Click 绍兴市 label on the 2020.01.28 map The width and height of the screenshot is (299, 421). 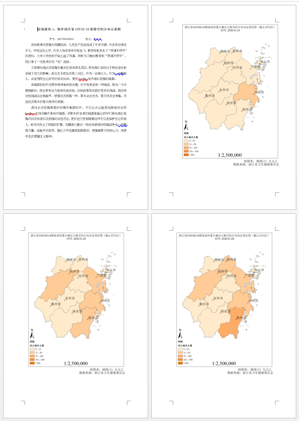tap(231, 276)
